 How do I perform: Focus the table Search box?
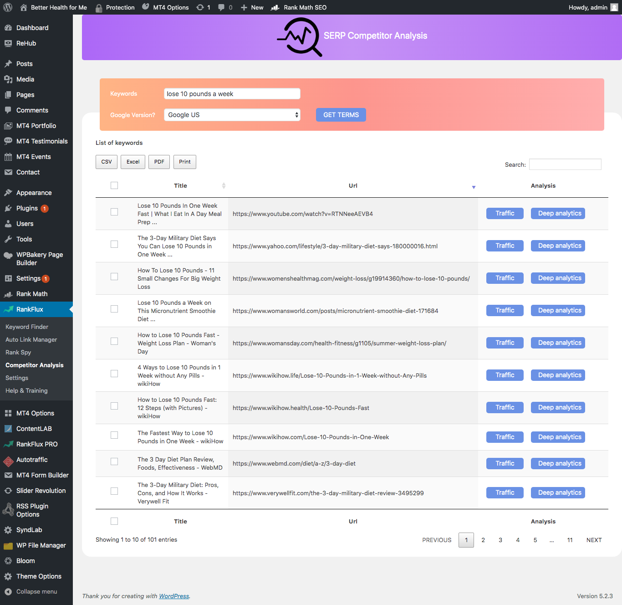(565, 164)
